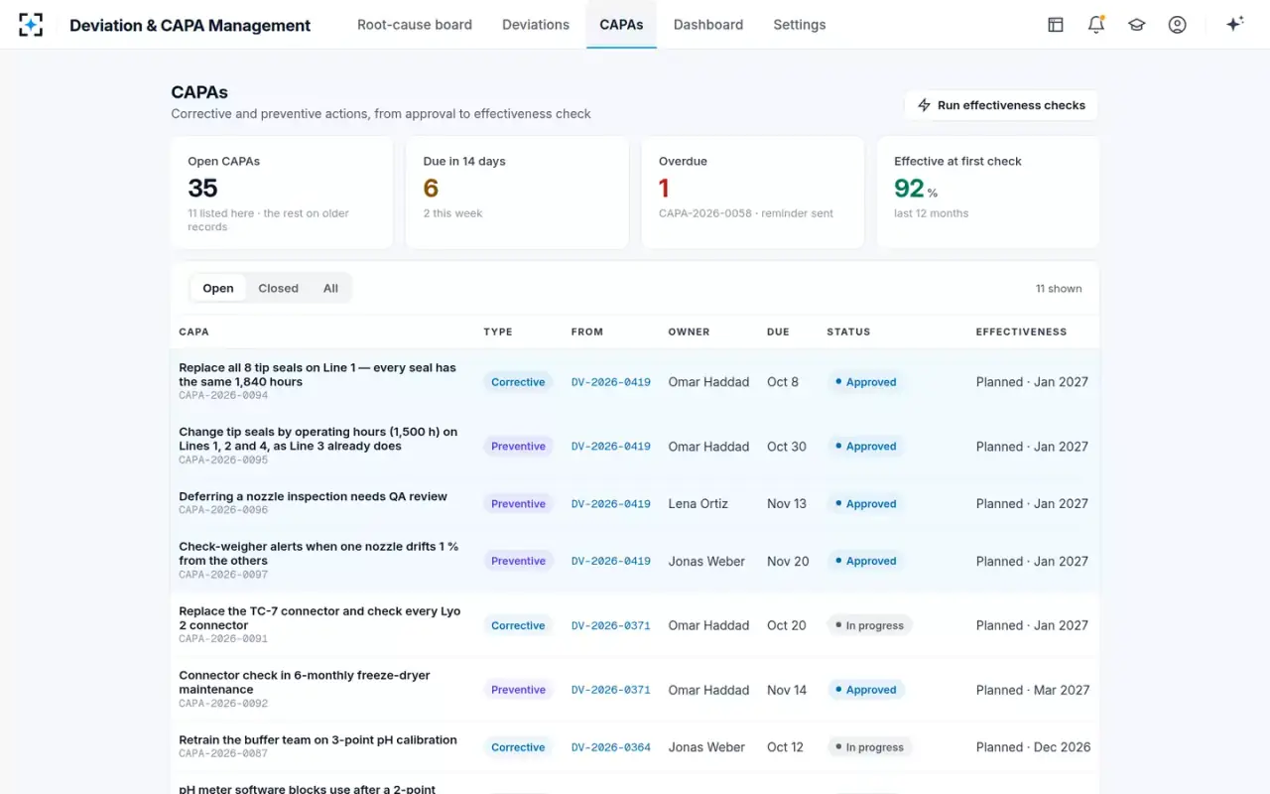1270x794 pixels.
Task: Open the Due in 14 days card
Action: (517, 193)
